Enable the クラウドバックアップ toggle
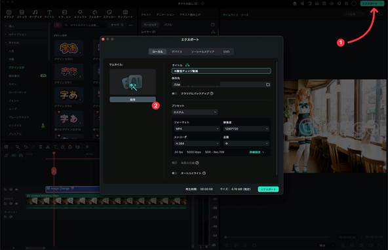Image resolution: width=388 pixels, height=250 pixels. coord(174,94)
